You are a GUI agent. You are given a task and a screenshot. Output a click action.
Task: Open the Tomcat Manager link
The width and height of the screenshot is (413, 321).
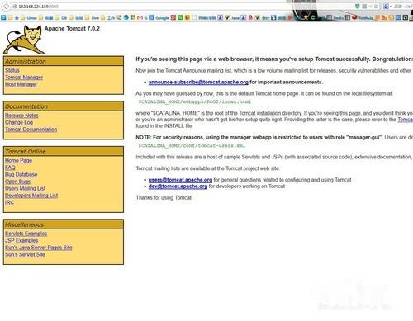point(24,78)
